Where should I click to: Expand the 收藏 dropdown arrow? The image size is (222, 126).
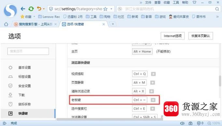coord(34,17)
